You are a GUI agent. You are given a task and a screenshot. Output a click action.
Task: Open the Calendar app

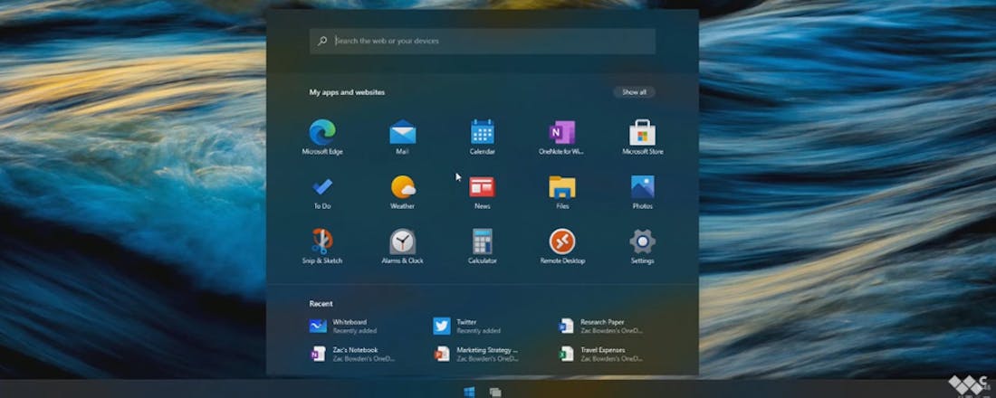pos(482,137)
